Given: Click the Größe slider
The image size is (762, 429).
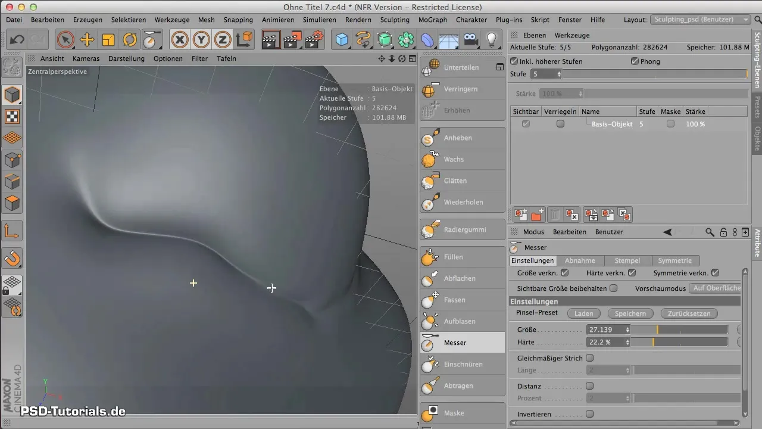Looking at the screenshot, I should tap(679, 329).
